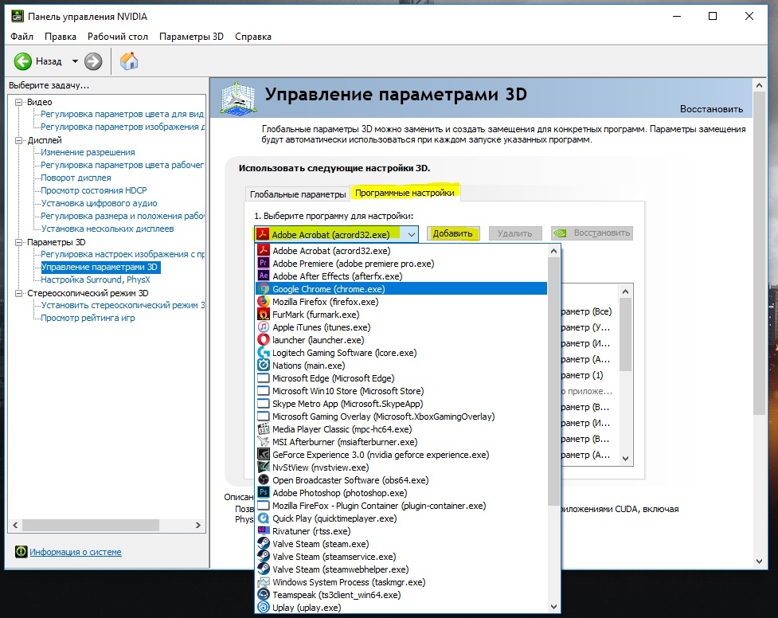Click the Добавить button
Image resolution: width=778 pixels, height=618 pixels.
click(x=452, y=233)
